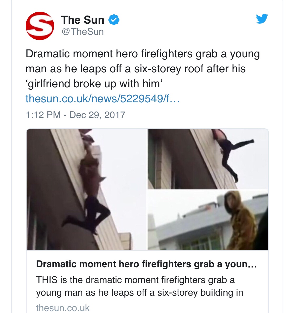Open photo of man kicking leg outward
The height and width of the screenshot is (313, 296).
pyautogui.click(x=208, y=159)
